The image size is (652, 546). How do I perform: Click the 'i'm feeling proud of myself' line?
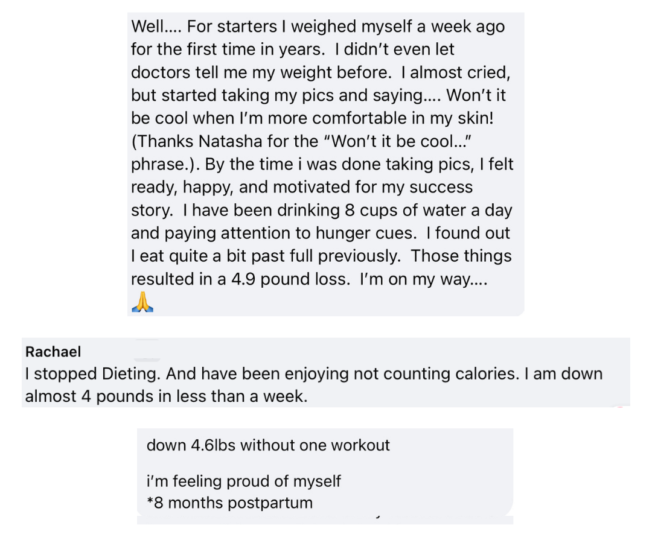coord(243,481)
